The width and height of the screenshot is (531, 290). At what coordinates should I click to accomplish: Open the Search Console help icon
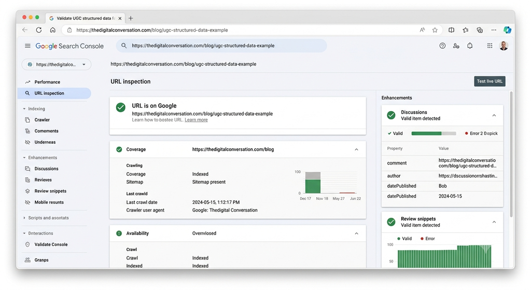point(442,46)
